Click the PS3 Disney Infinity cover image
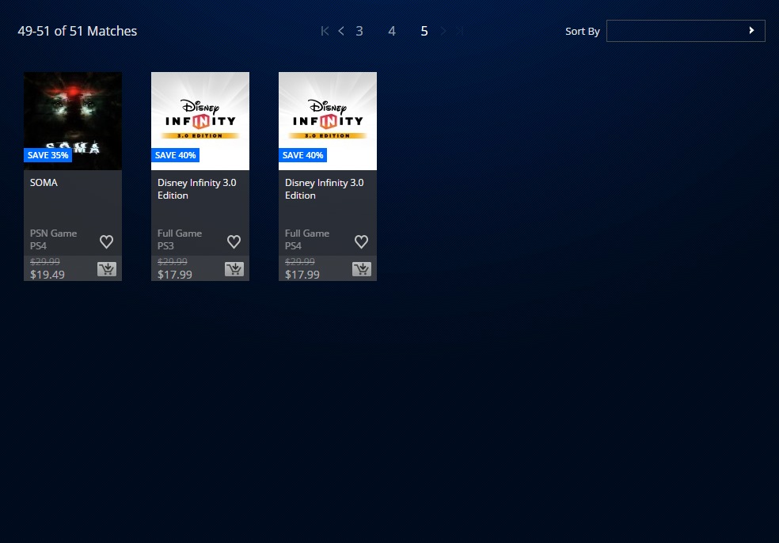779x543 pixels. pyautogui.click(x=200, y=111)
